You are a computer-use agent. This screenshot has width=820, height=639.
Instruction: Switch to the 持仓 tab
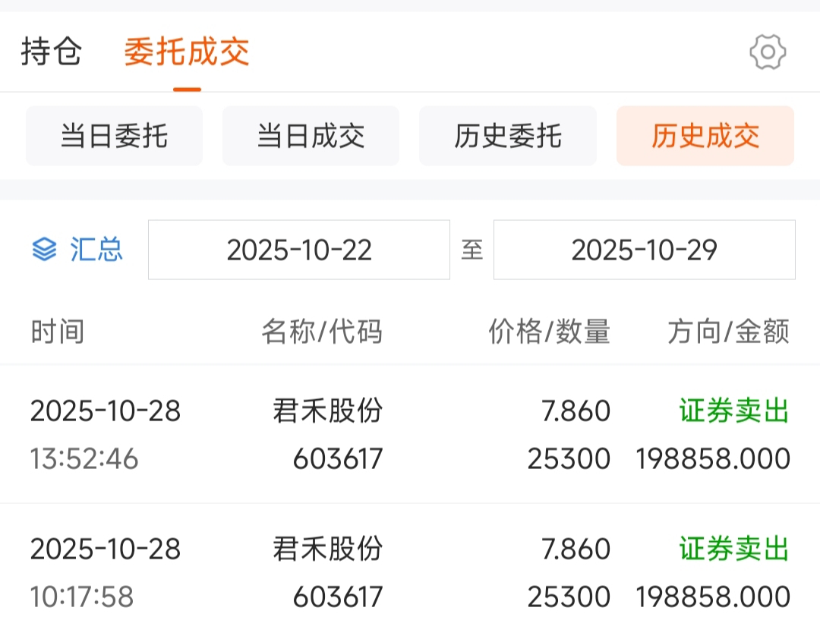[52, 52]
